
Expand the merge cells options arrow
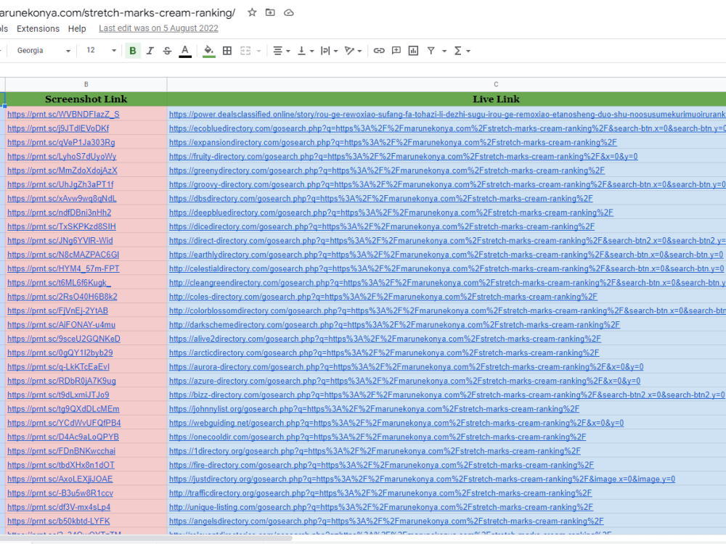(x=259, y=51)
